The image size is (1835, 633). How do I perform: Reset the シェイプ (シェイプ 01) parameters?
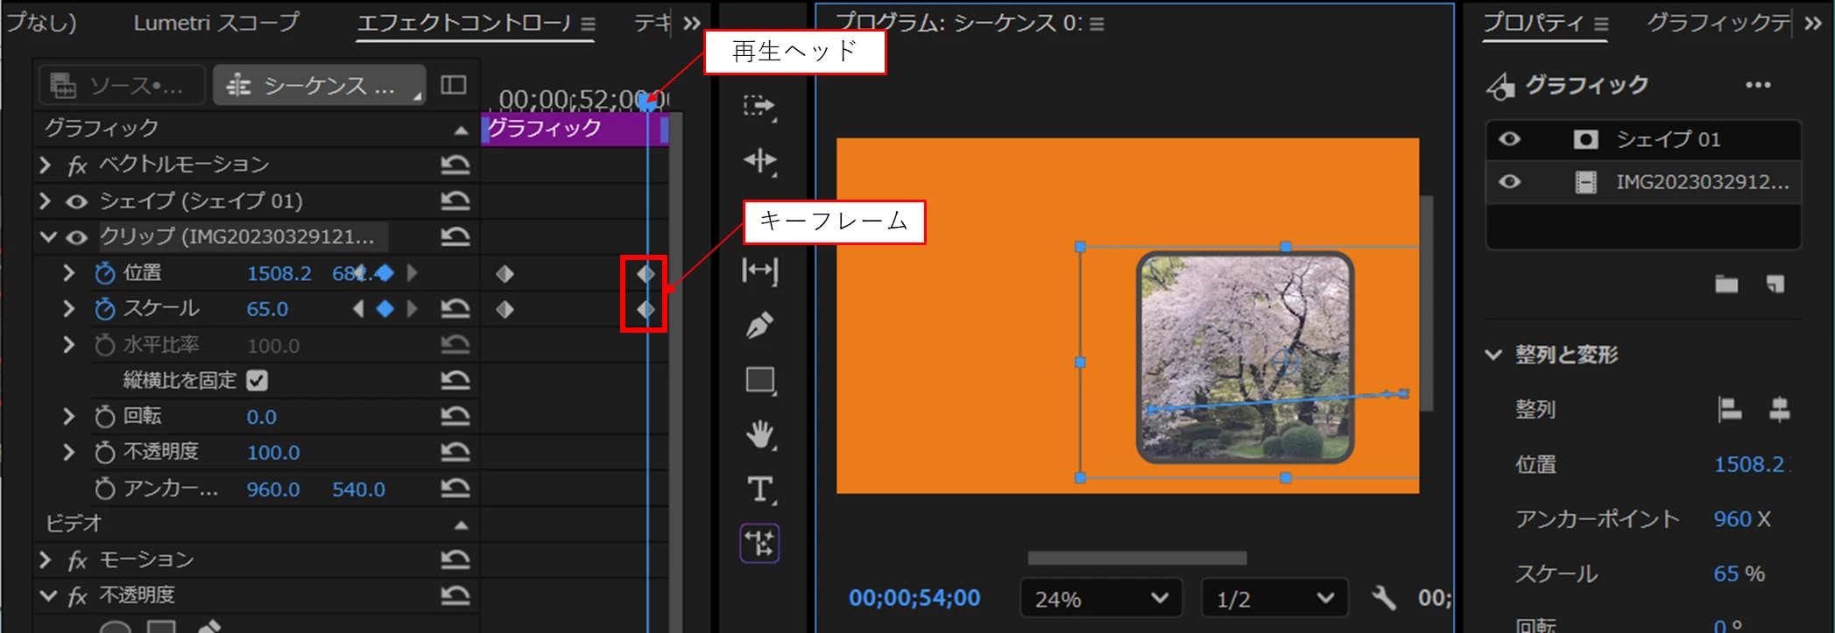(x=455, y=200)
